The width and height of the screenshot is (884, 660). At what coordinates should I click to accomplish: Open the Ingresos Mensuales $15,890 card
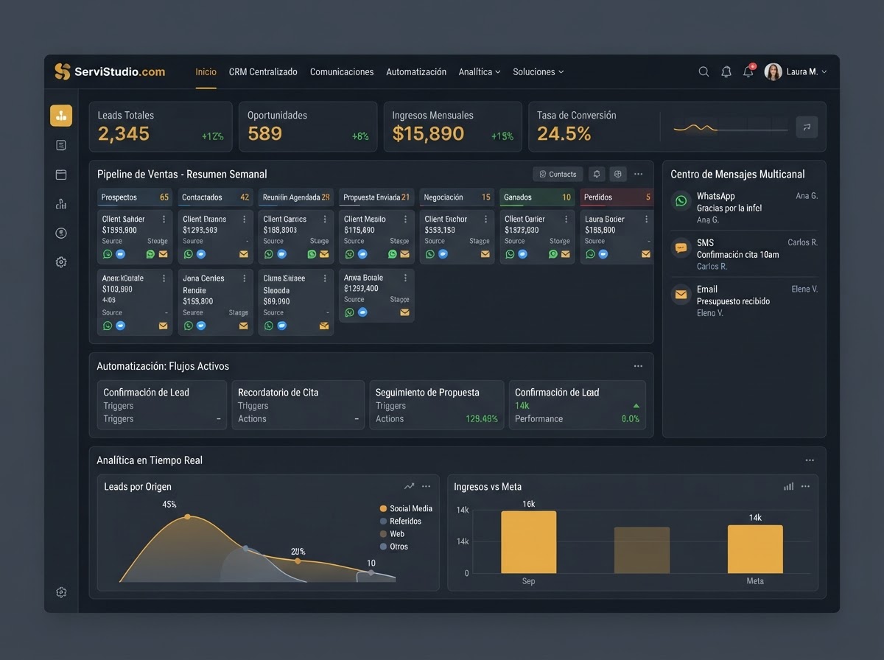(452, 127)
